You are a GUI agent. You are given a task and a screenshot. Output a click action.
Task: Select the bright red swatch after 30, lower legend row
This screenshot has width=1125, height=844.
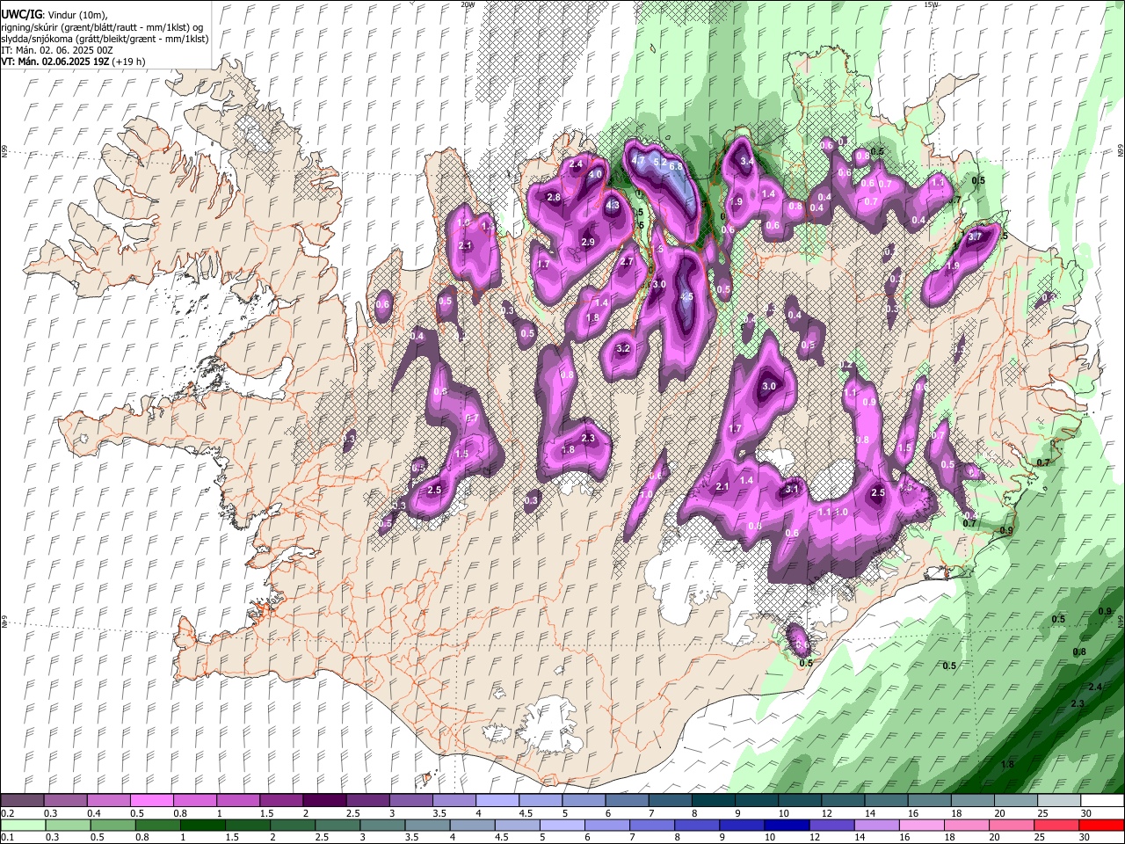point(1103,826)
